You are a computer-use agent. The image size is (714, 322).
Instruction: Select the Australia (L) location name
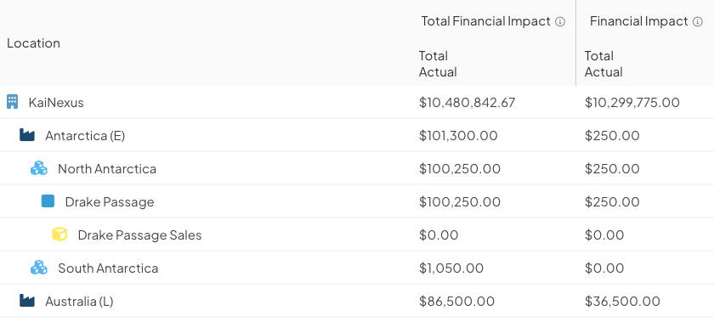[79, 301]
